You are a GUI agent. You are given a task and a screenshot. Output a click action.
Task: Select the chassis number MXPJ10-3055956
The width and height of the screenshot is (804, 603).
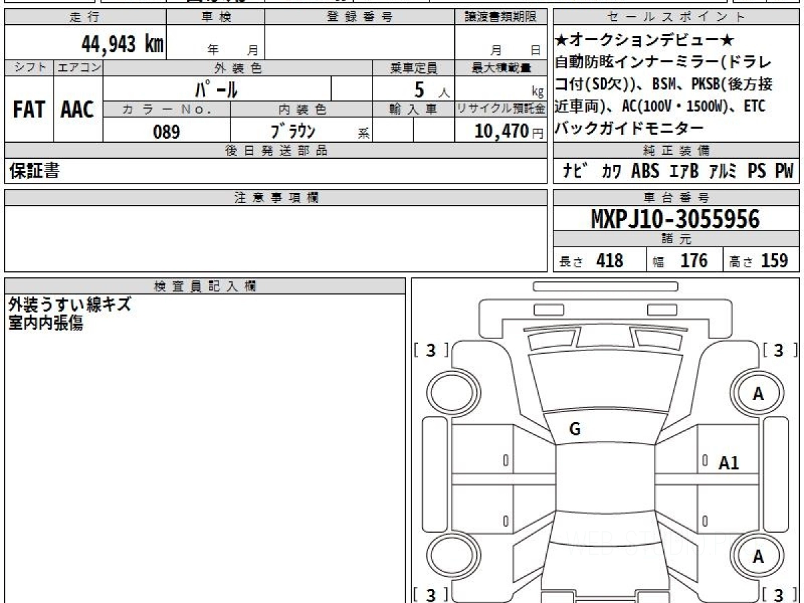[675, 218]
